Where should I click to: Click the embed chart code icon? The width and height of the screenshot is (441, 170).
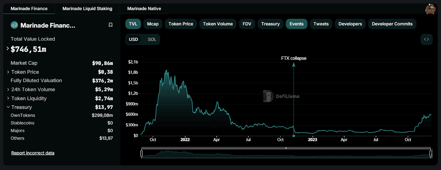click(x=426, y=39)
